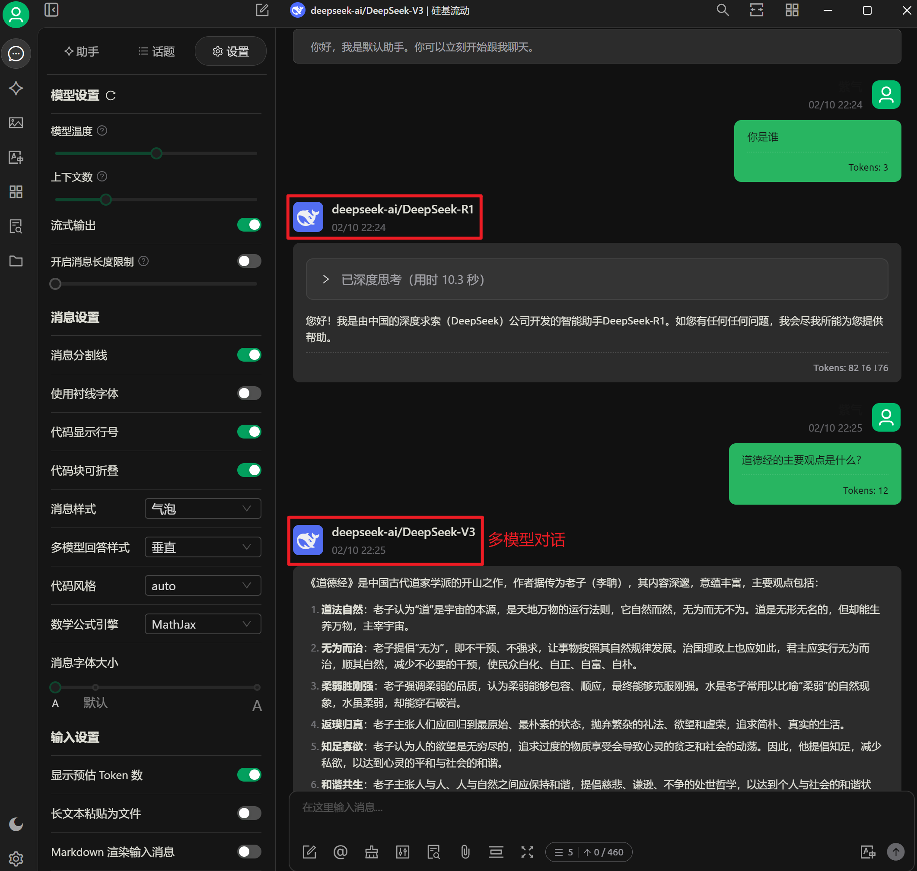Show help for 上下文数
This screenshot has width=917, height=871.
[x=102, y=176]
